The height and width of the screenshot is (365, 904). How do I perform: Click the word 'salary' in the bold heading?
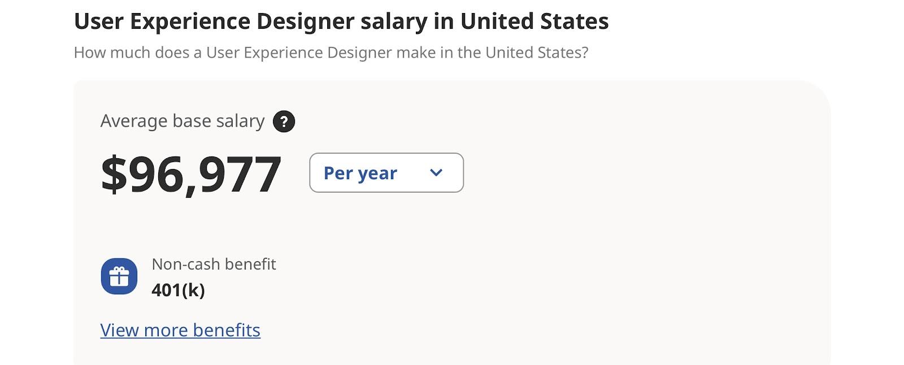point(394,21)
